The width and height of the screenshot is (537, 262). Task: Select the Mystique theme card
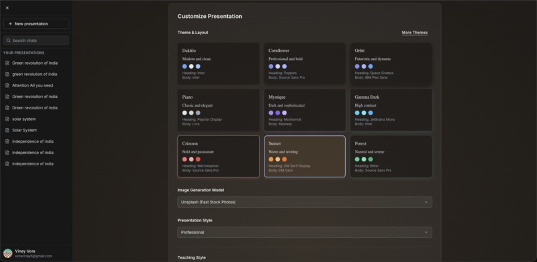304,110
